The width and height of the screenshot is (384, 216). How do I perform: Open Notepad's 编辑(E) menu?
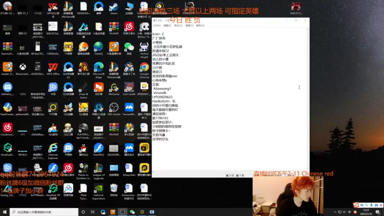167,25
